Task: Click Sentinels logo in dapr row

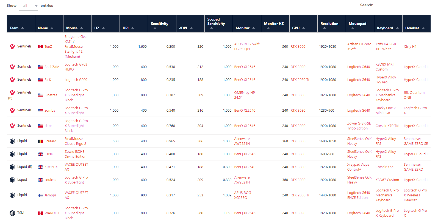Action: [12, 126]
